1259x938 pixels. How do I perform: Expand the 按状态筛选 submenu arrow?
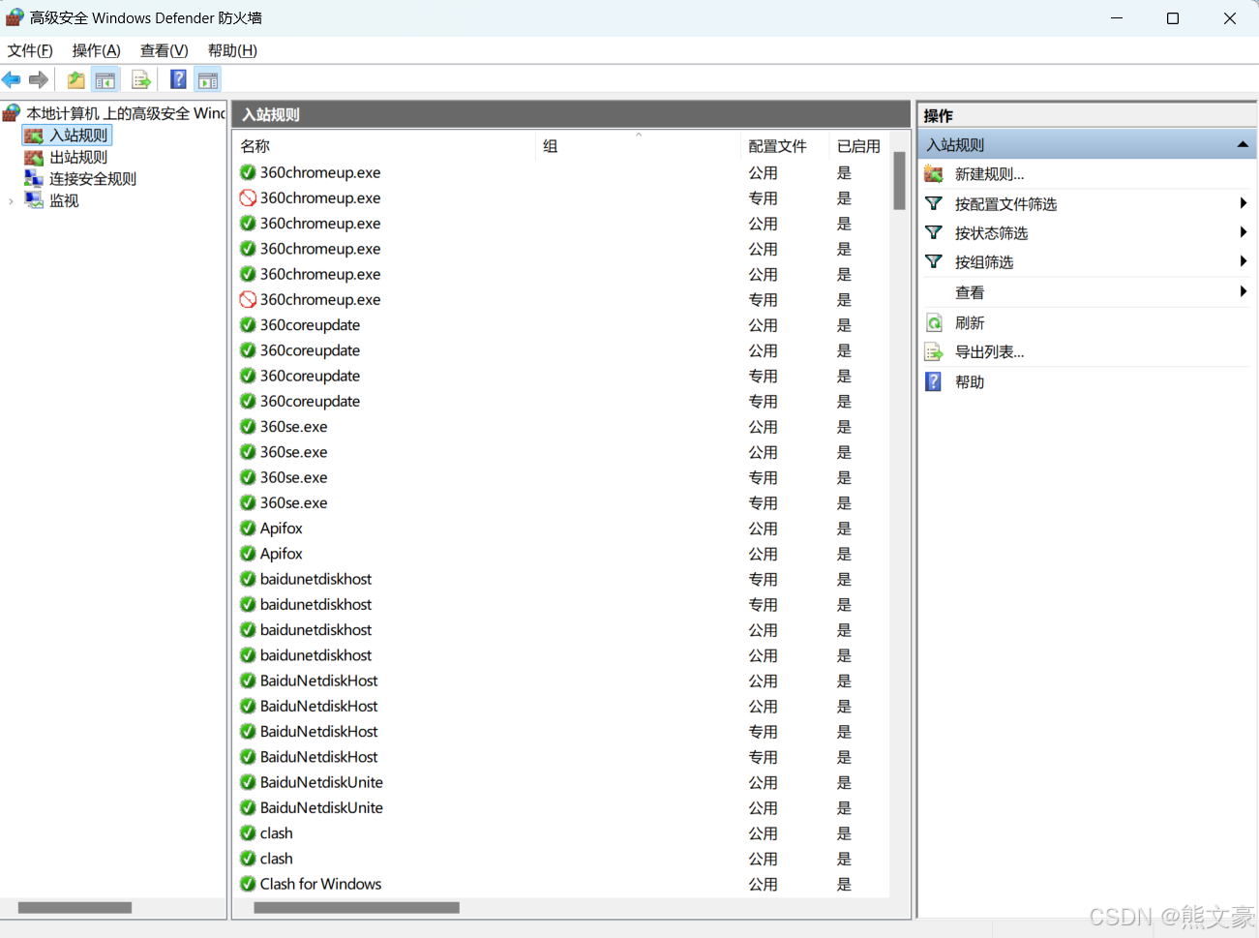point(1243,232)
